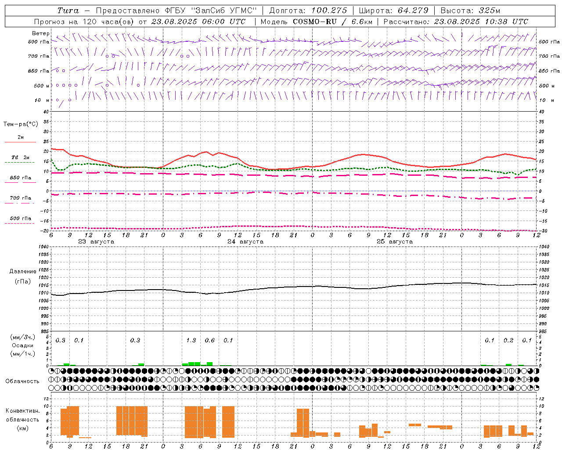Click the "0.2" precipitation amount value
The image size is (562, 450).
(x=508, y=341)
